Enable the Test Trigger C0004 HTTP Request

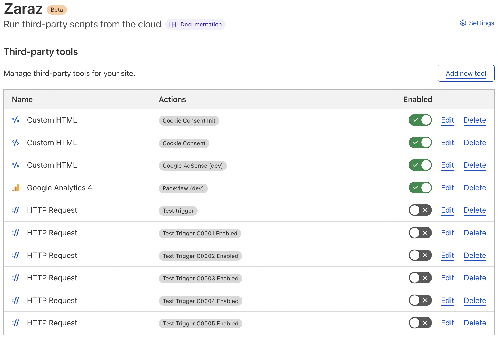click(420, 300)
